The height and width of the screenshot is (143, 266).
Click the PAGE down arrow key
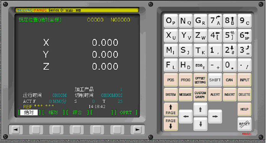coord(171,124)
